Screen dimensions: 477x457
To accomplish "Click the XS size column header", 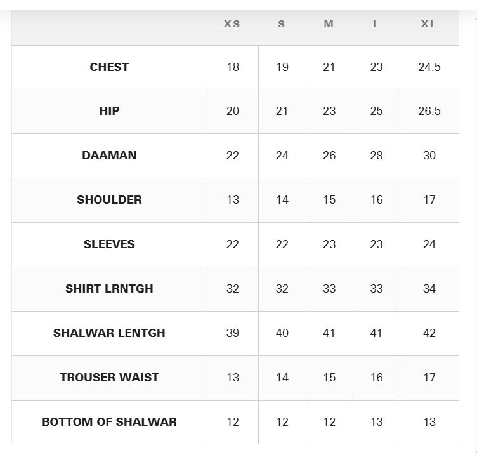I will tap(232, 24).
